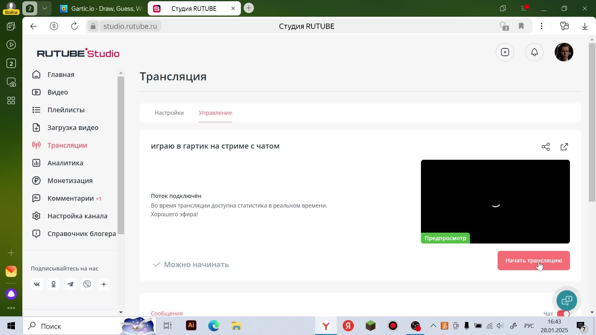Click the studio.rutube.ru address field
596x335 pixels.
(x=130, y=26)
